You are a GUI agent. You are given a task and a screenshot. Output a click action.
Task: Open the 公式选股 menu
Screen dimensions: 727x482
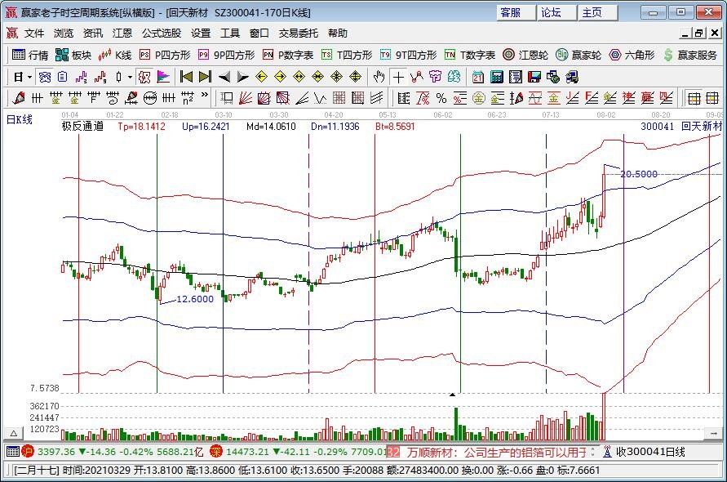(x=161, y=33)
